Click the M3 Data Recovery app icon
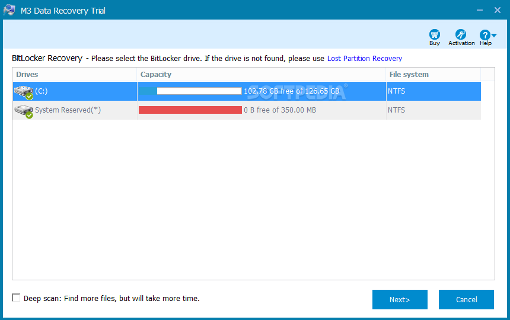This screenshot has width=510, height=320. 9,10
